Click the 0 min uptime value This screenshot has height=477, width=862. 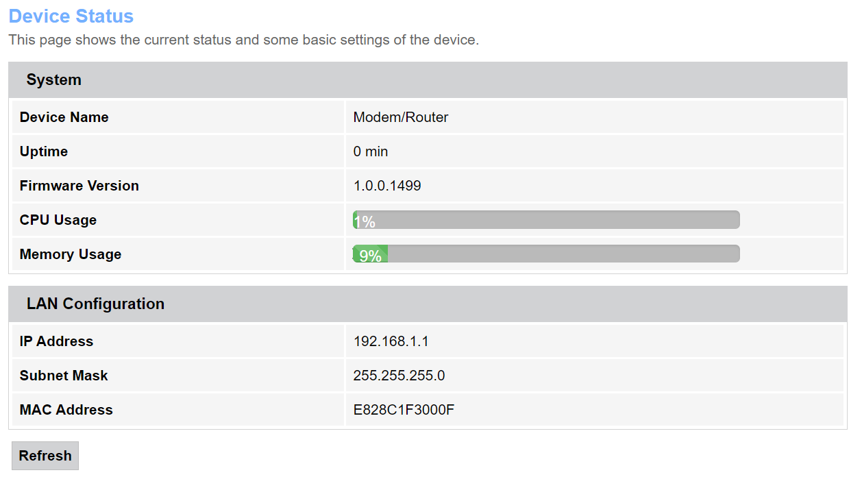(x=371, y=151)
